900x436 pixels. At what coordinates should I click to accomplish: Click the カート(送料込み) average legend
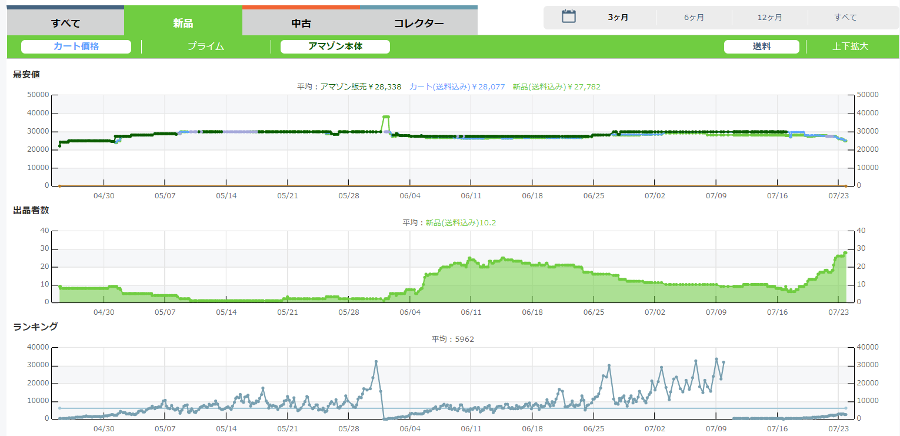456,86
